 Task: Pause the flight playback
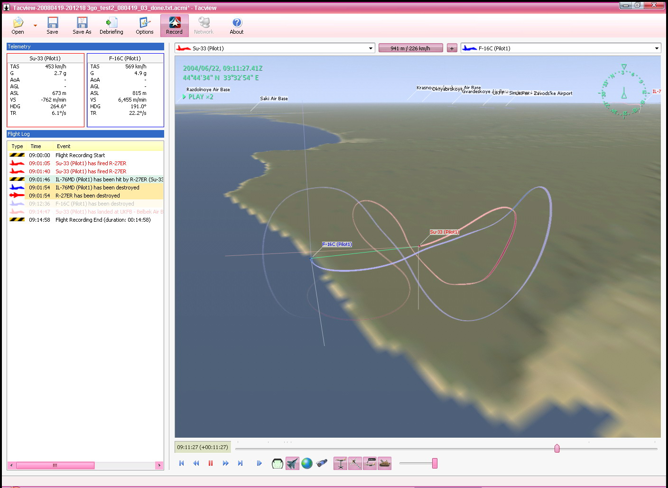(x=211, y=463)
